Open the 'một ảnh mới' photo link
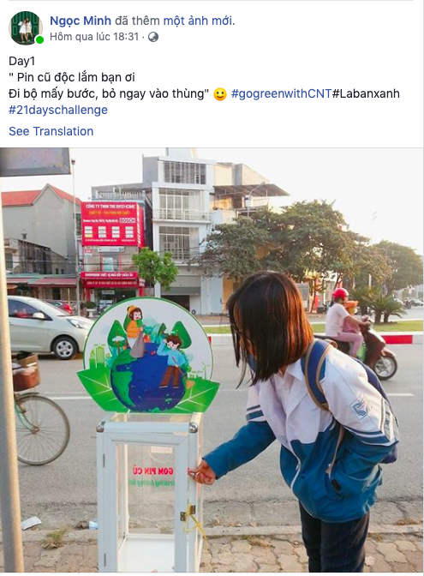The height and width of the screenshot is (576, 424). click(x=198, y=21)
